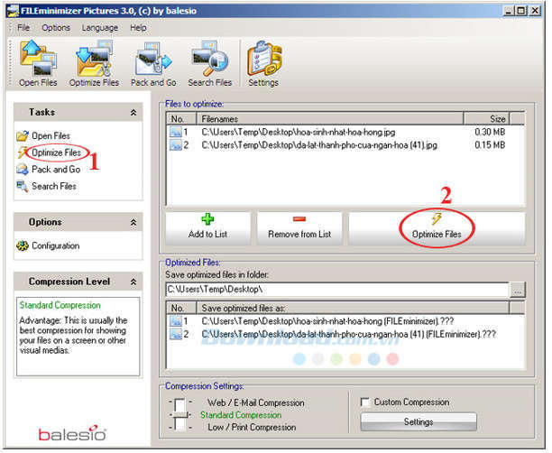Browse for output folder with ... button
Screen dimensions: 552x453
coord(518,290)
